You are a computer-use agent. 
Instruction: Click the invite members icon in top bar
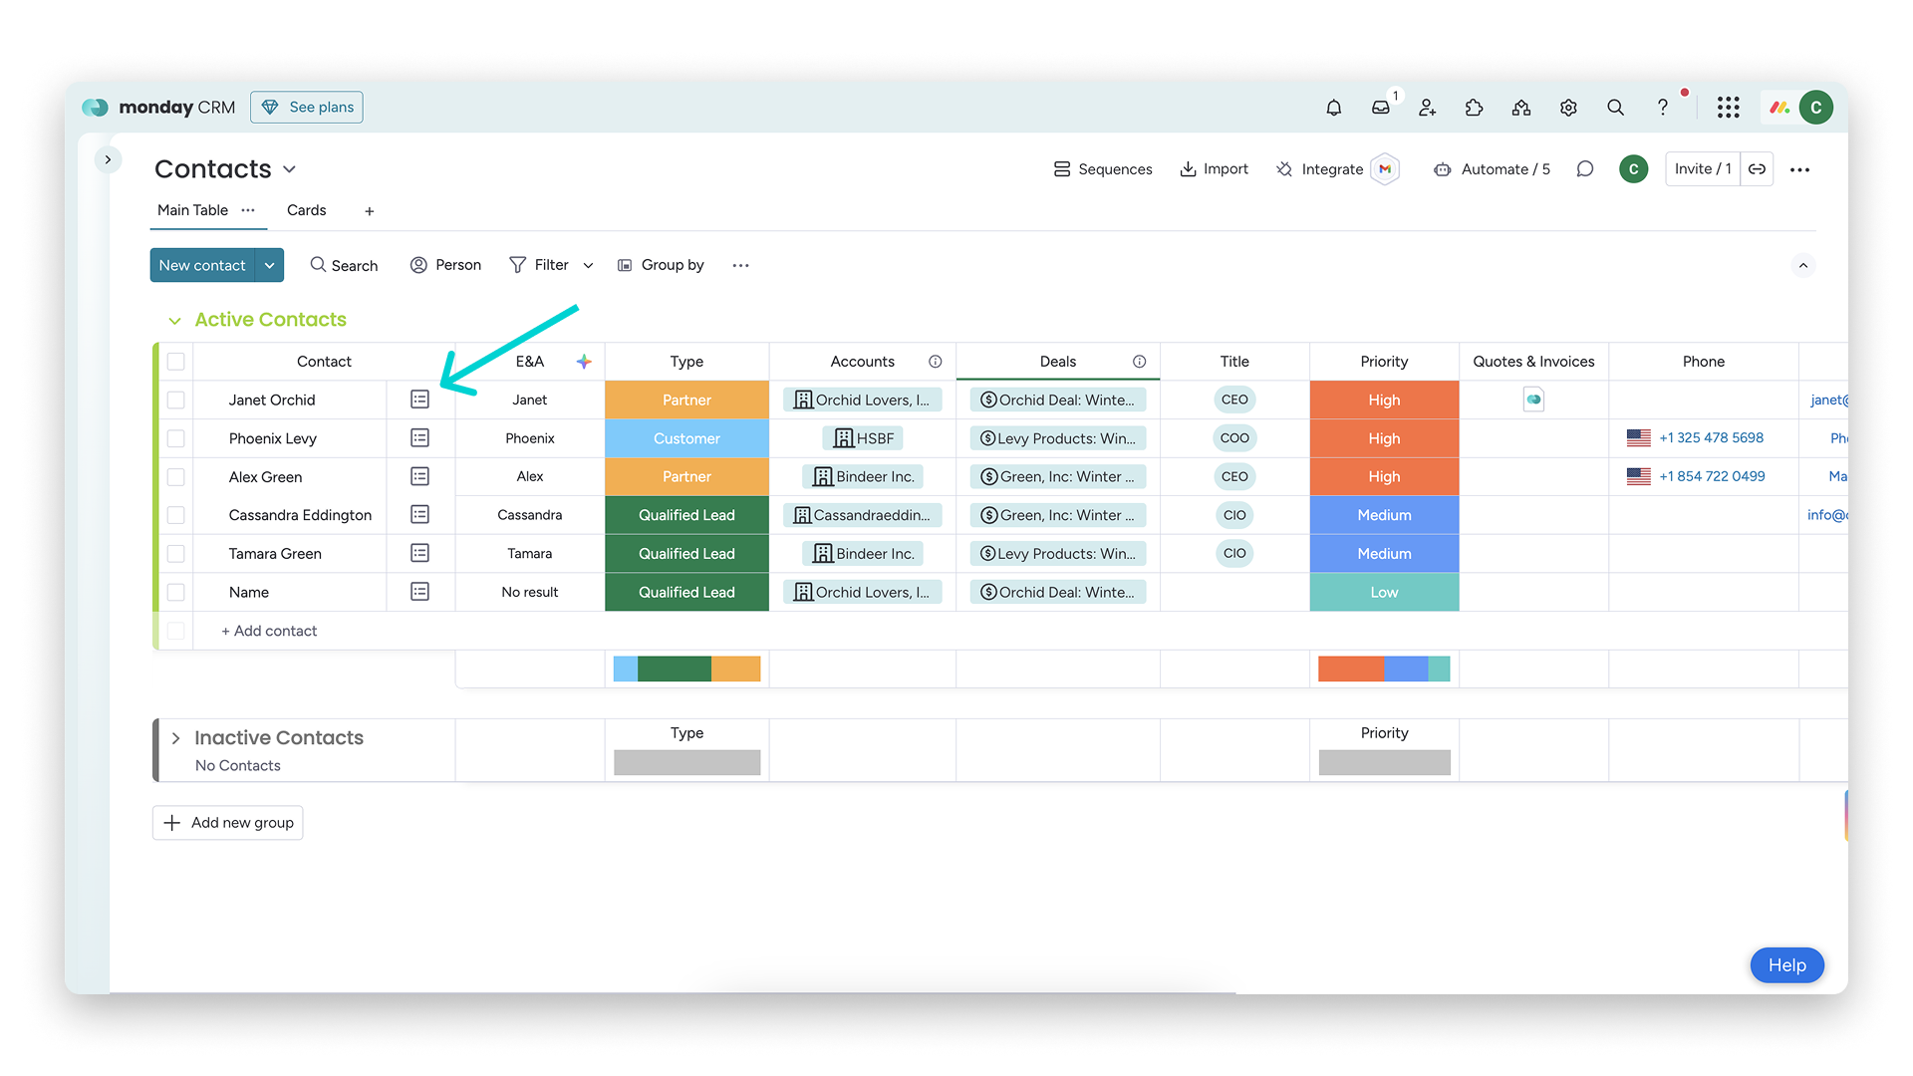1428,108
